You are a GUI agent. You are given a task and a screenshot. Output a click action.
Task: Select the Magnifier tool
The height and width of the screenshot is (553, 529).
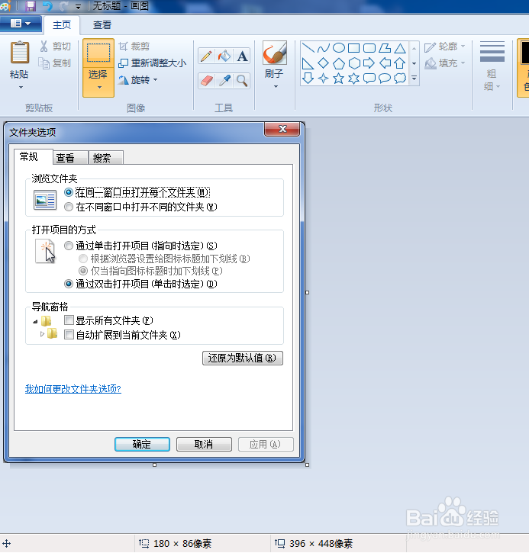(x=242, y=80)
